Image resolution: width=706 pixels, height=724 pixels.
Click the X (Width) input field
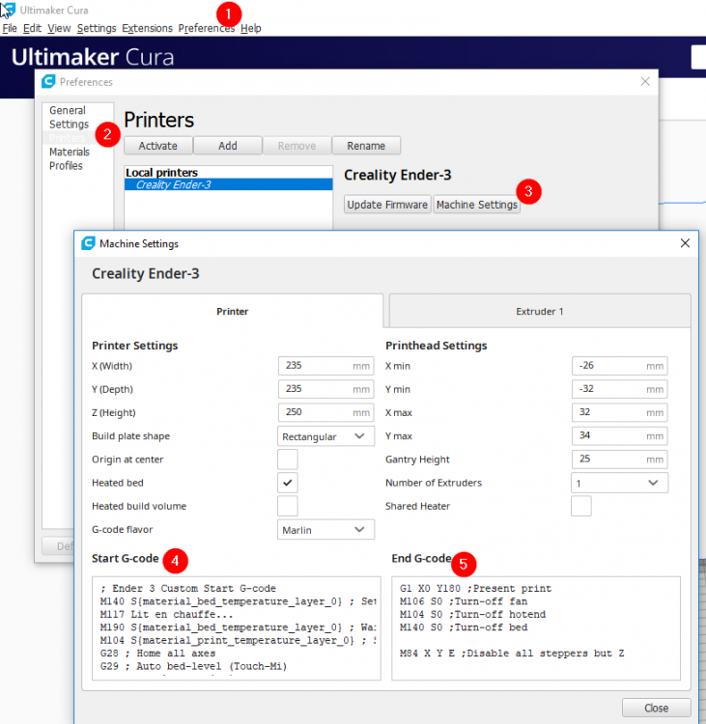[325, 366]
